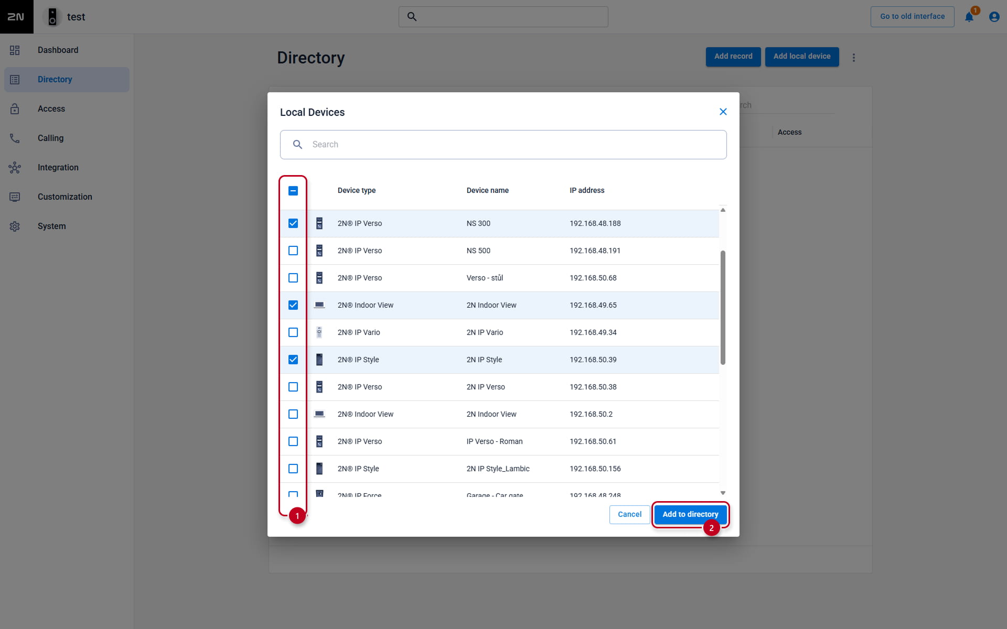Click the scroll down arrow in device list
Screen dimensions: 1007x629
(723, 493)
